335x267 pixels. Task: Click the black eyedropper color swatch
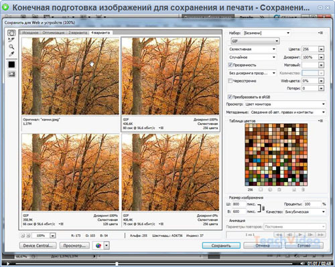click(x=11, y=65)
